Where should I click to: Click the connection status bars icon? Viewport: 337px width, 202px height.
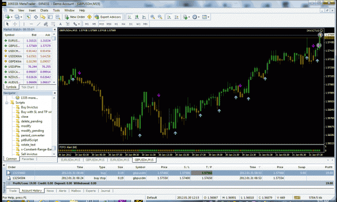click(x=297, y=198)
